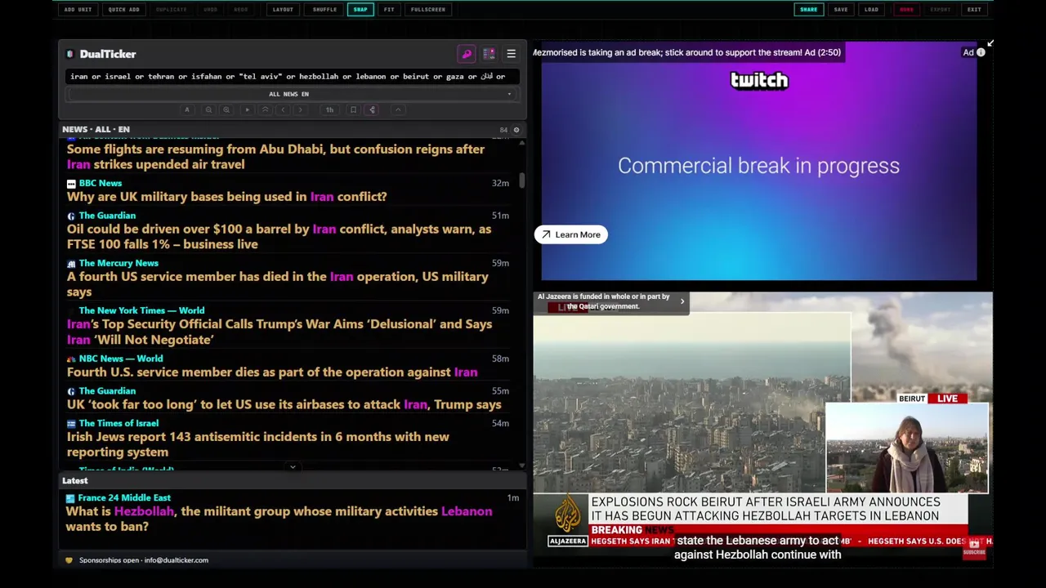
Task: Click the pink key icon in DualTicker header
Action: [467, 54]
